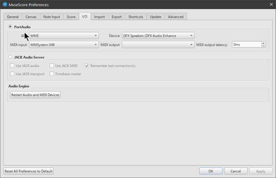The image size is (276, 178).
Task: Switch to the General tab
Action: 13,17
